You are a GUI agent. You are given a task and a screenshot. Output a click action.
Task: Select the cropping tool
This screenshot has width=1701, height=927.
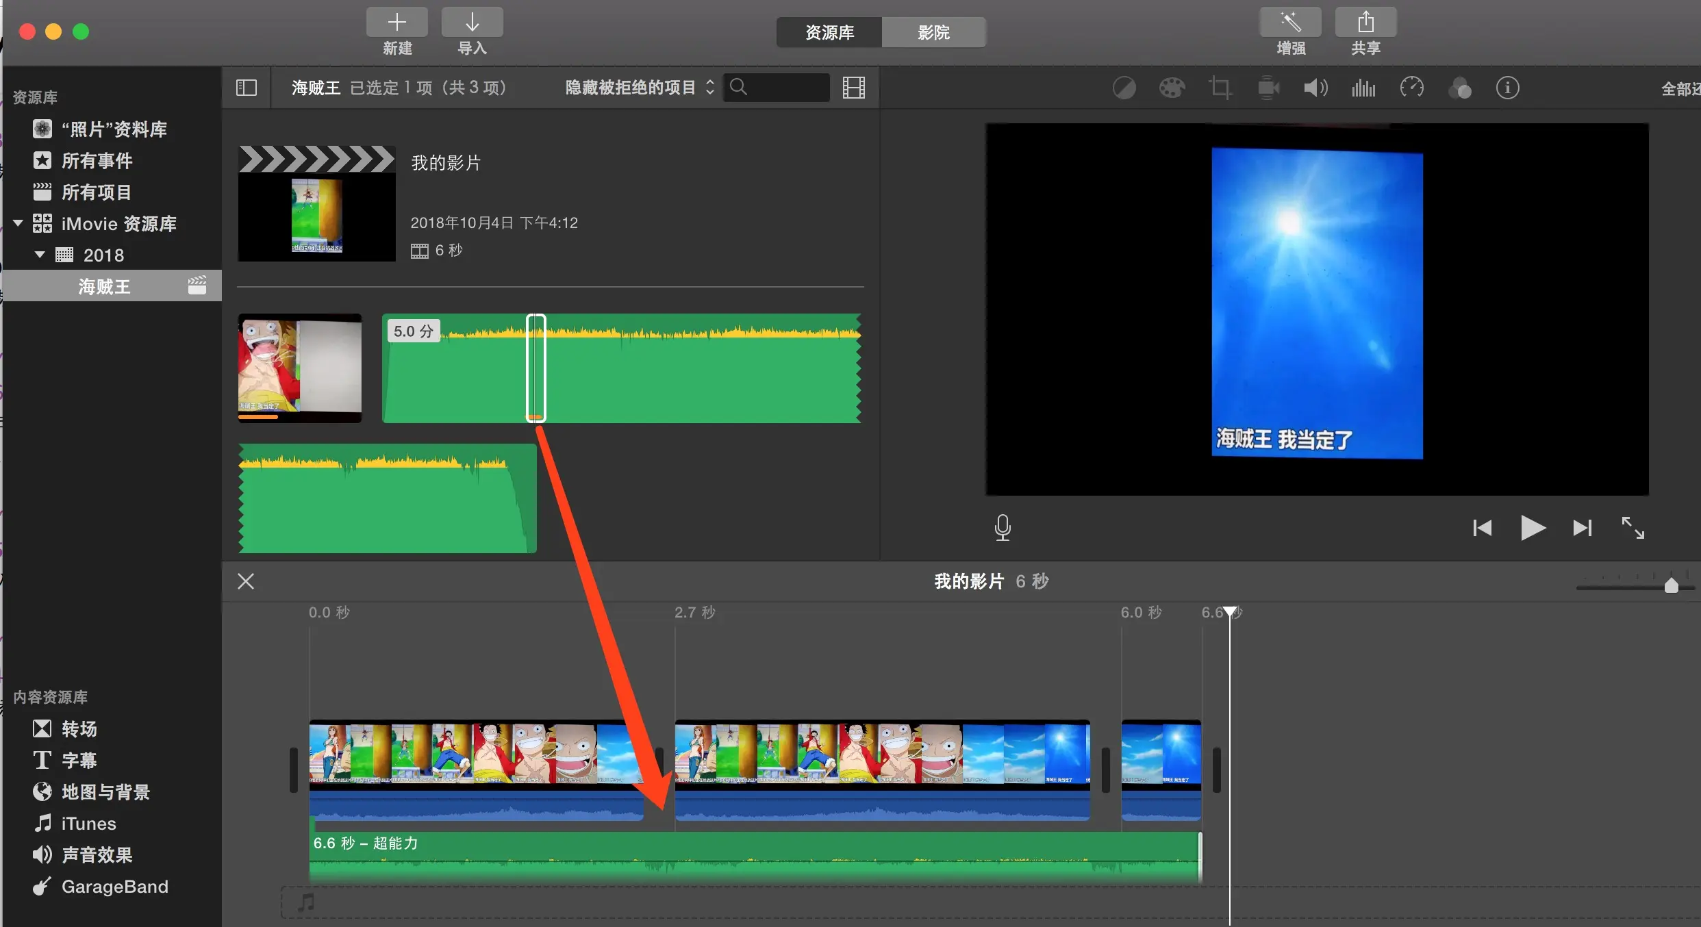click(1220, 88)
